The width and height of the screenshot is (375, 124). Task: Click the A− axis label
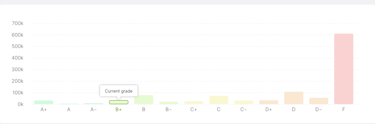pyautogui.click(x=94, y=110)
